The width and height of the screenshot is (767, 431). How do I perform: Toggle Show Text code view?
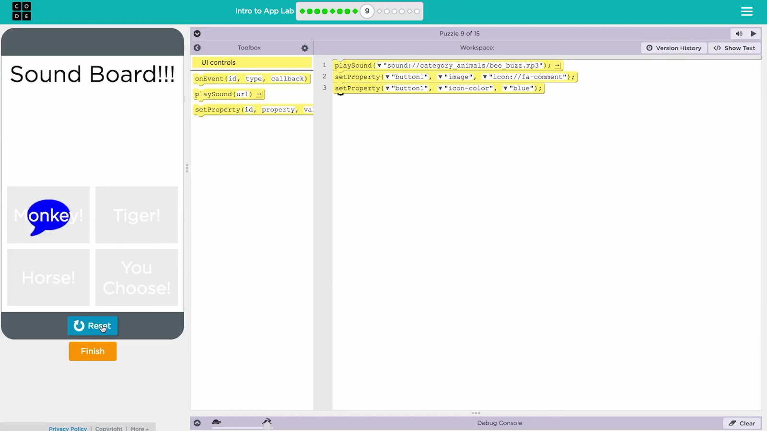pos(734,48)
